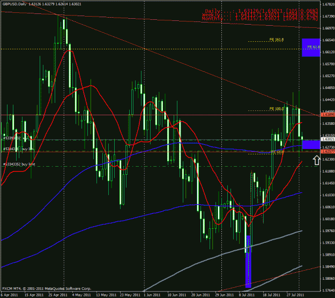This screenshot has width=335, height=298.
Task: Select the red Daily stats text line
Action: (x=261, y=11)
